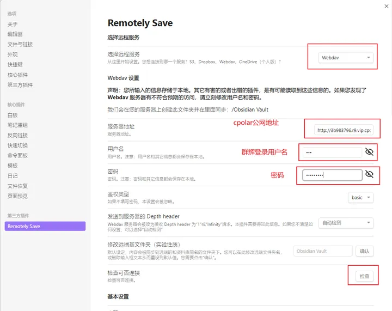Toggle password visibility eye icon

coord(369,174)
